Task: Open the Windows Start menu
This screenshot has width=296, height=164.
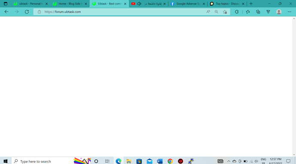Action: tap(6, 161)
